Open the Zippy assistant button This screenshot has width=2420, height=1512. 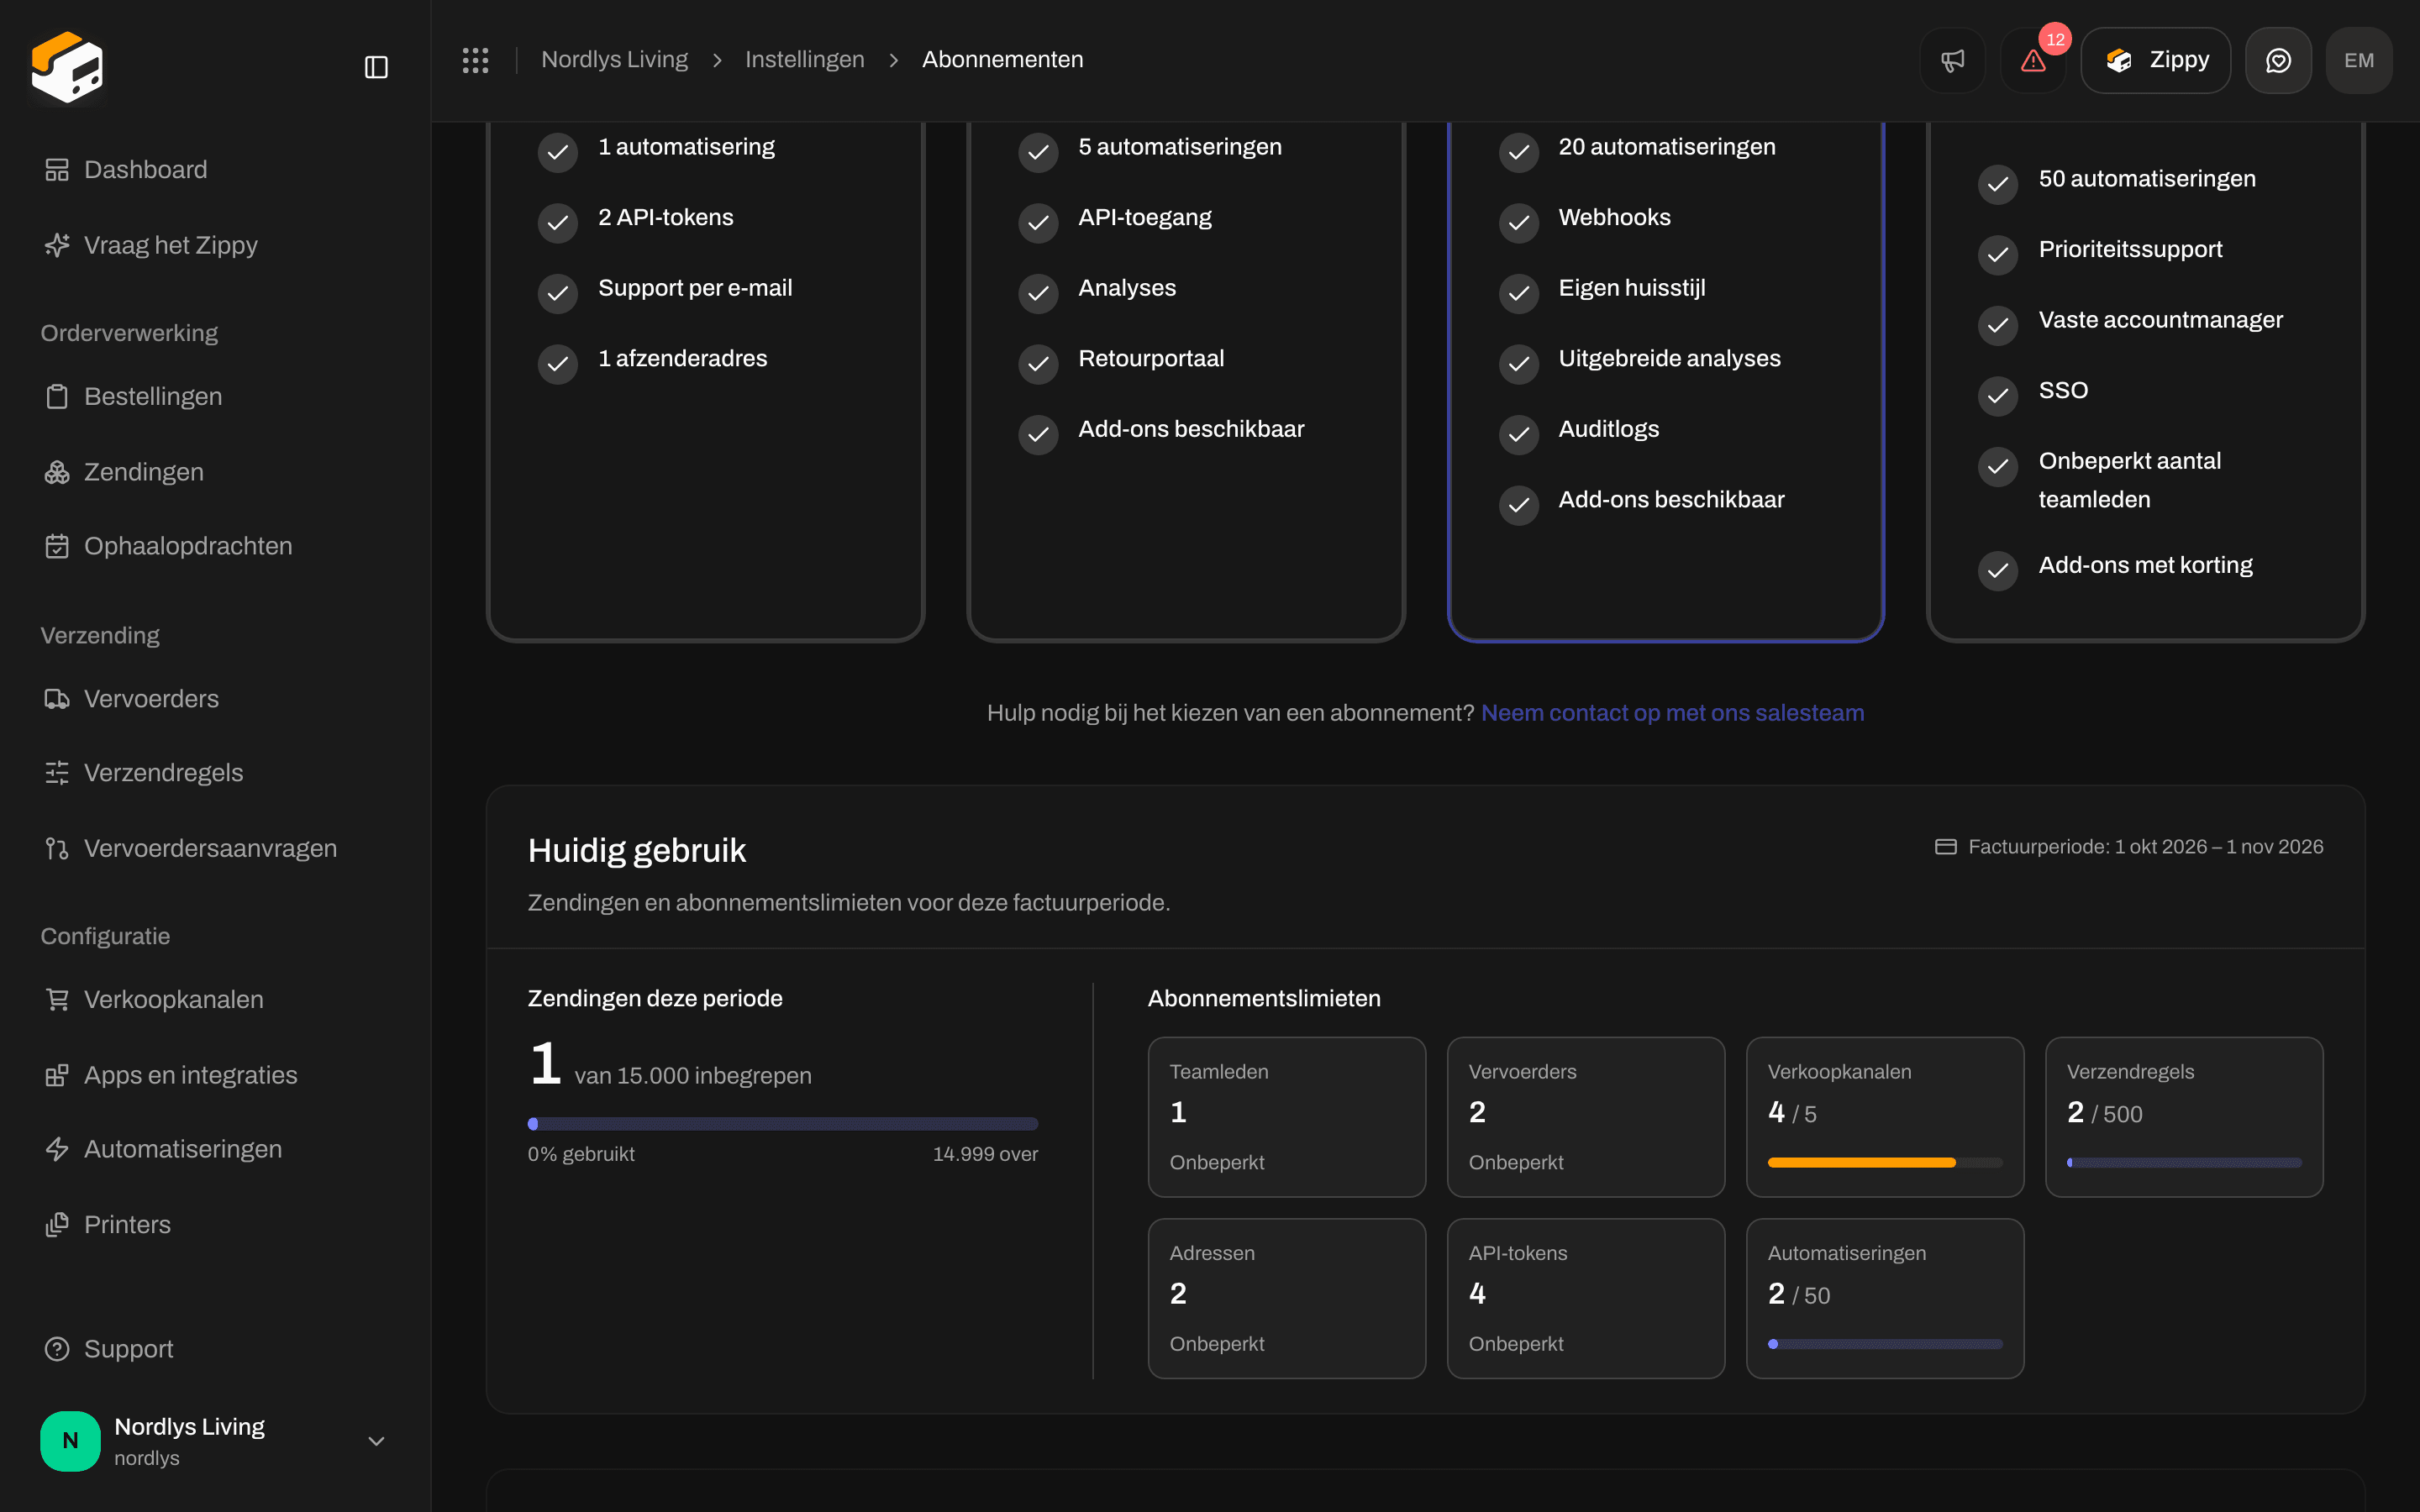coord(2155,60)
